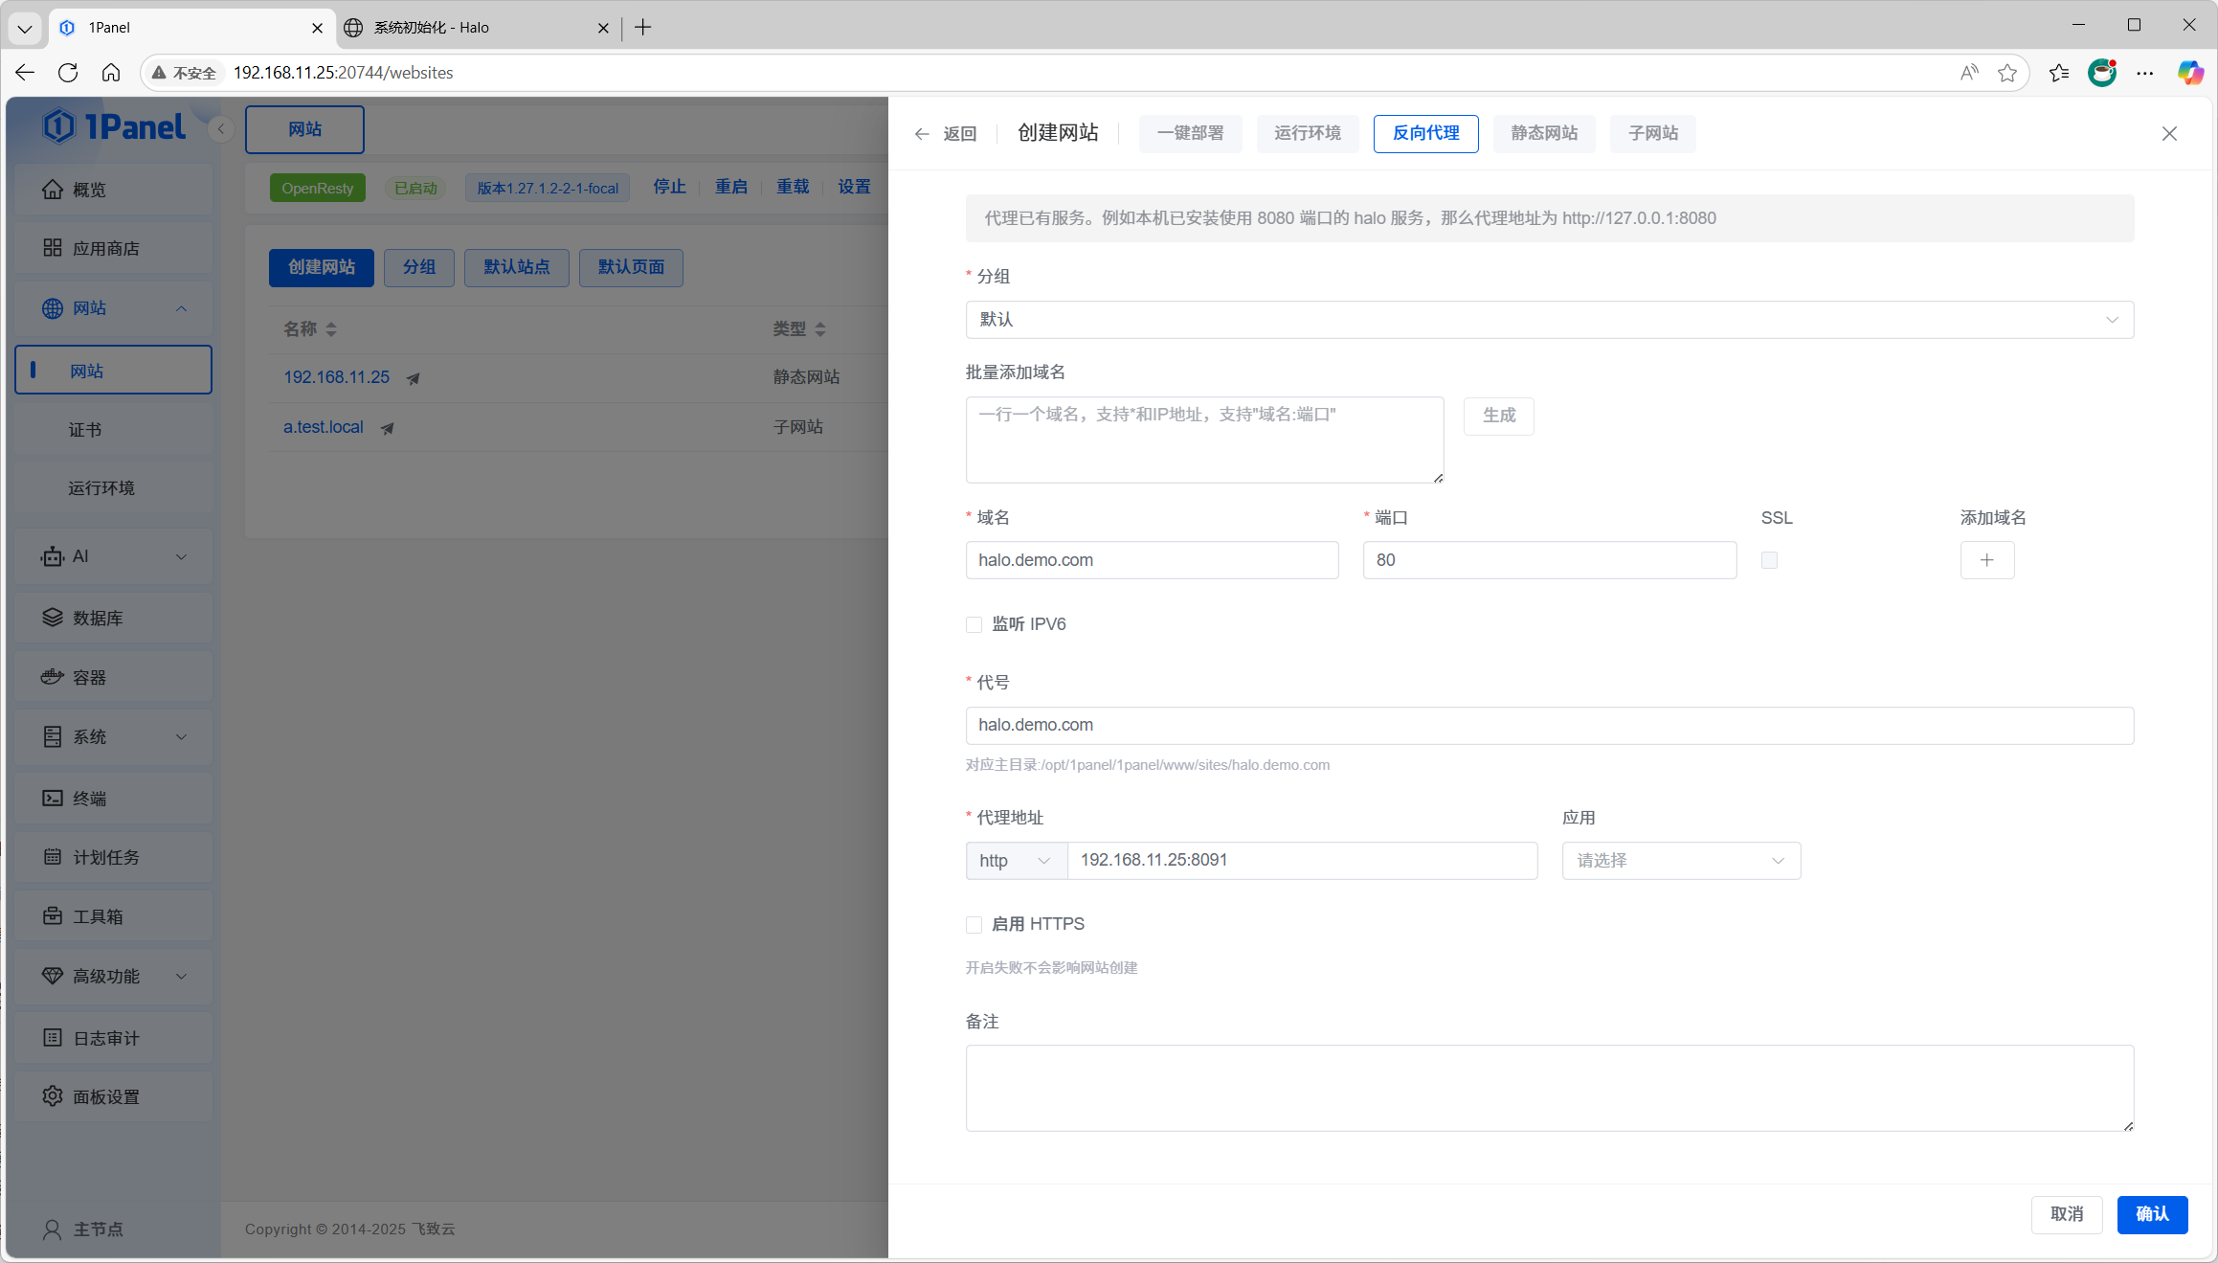Open the 192.168.11.25 website link
This screenshot has width=2218, height=1263.
click(336, 377)
